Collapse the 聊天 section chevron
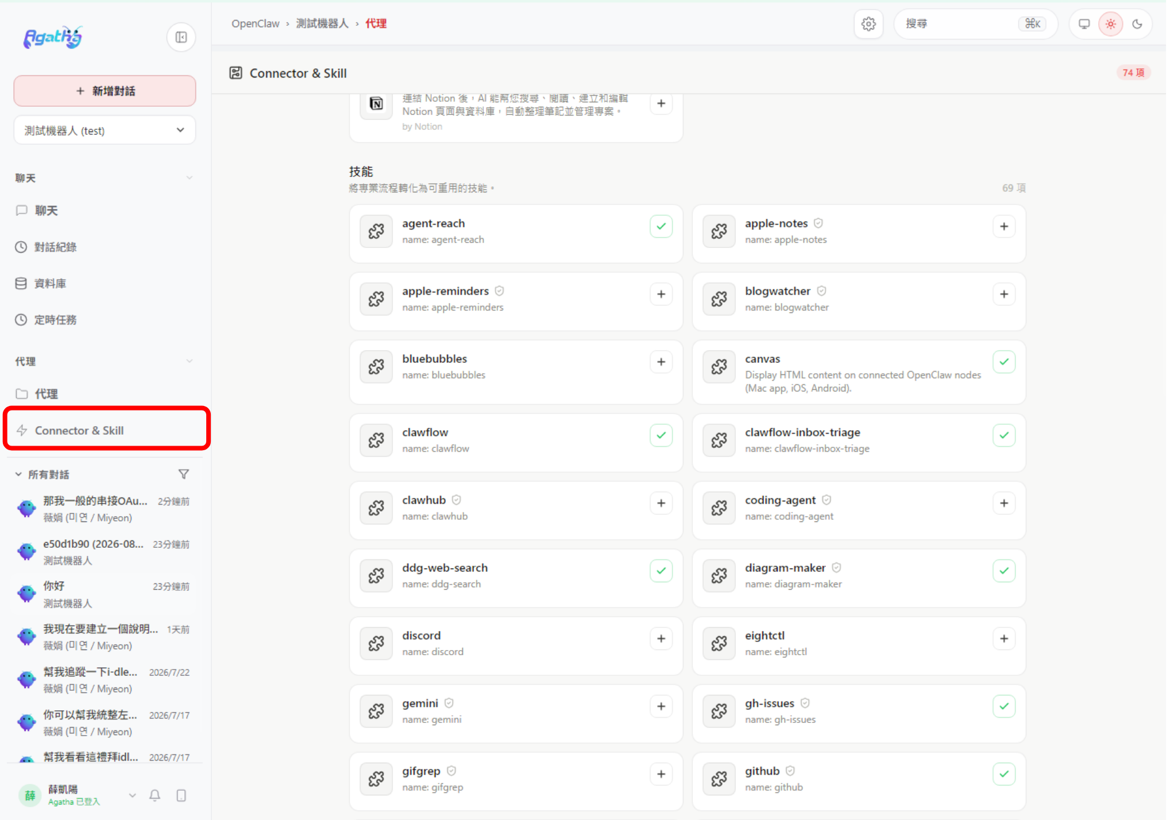Viewport: 1174px width, 820px height. tap(190, 178)
